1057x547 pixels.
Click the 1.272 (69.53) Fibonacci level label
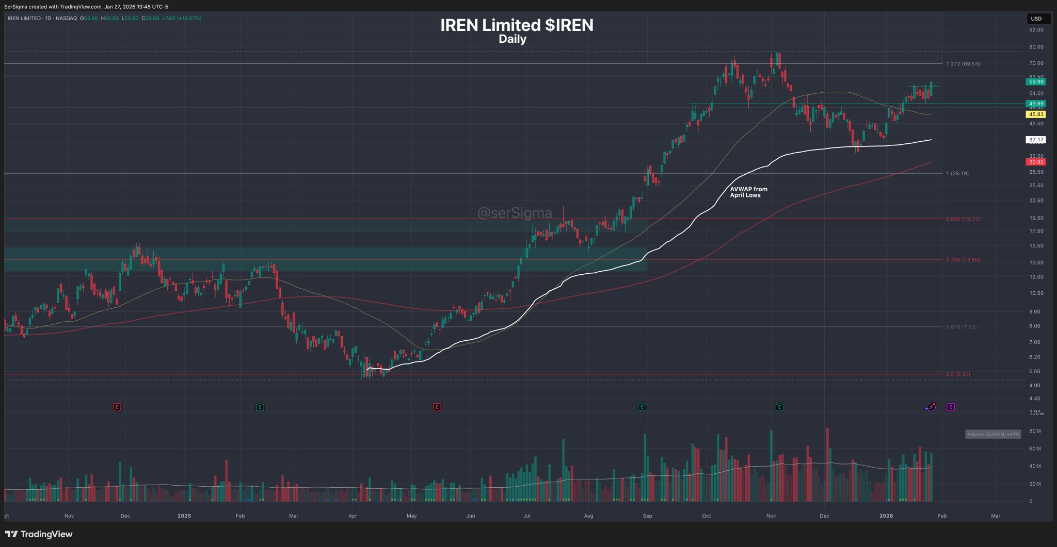tap(963, 64)
